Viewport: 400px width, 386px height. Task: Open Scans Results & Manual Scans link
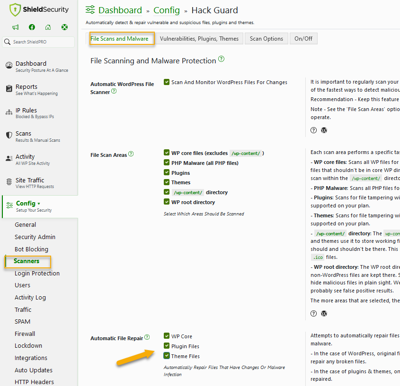tap(38, 136)
